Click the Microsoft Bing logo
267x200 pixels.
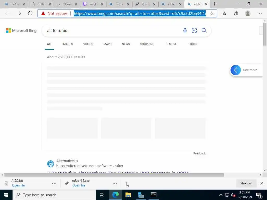(x=21, y=30)
